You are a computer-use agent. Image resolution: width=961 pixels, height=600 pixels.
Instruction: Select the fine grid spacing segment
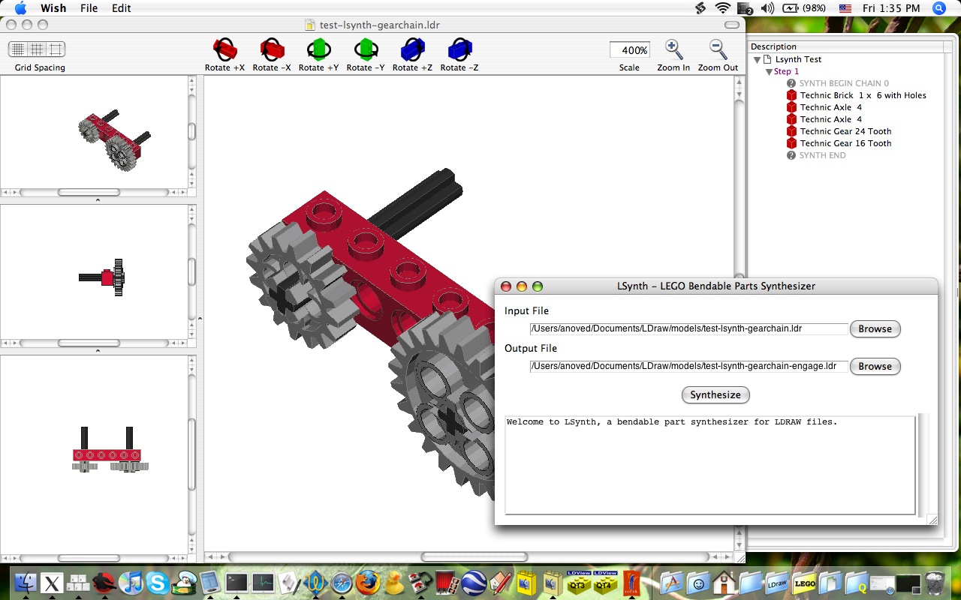[x=18, y=49]
